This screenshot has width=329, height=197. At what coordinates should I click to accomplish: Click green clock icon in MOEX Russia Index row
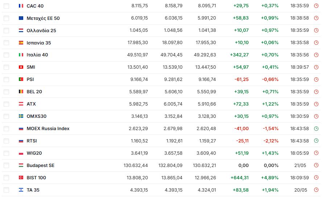316,129
